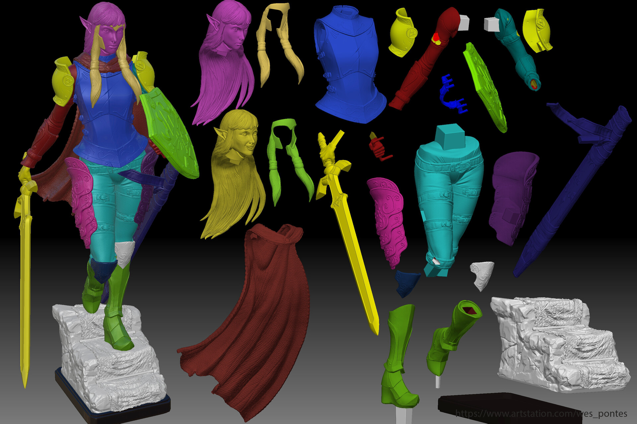
Task: Click the artstation.com/wes_pontes watermark link
Action: point(541,413)
